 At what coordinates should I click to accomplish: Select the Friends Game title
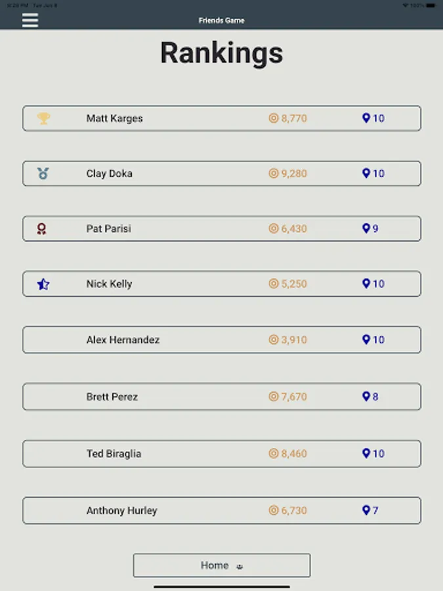coord(222,20)
